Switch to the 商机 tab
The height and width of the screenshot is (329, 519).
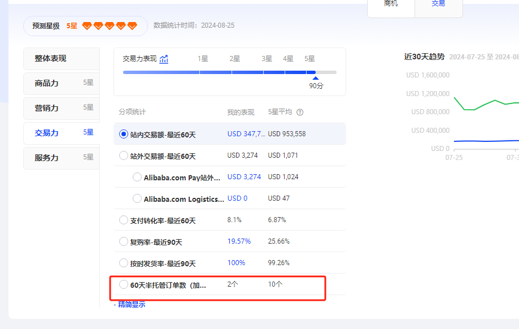point(391,4)
